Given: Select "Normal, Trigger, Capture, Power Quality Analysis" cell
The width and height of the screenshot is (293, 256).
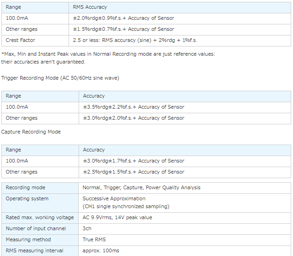Looking at the screenshot, I should tap(141, 188).
